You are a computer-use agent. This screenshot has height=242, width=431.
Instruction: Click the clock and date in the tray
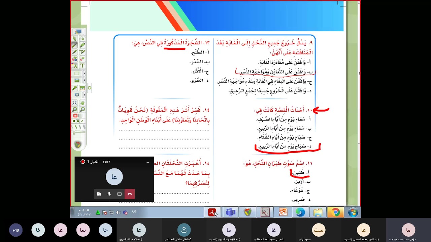click(x=84, y=212)
